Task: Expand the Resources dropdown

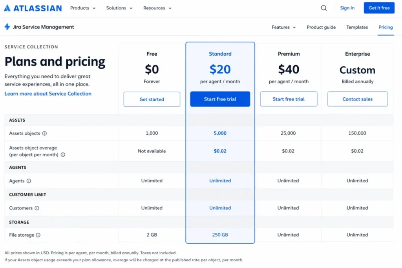Action: coord(157,8)
